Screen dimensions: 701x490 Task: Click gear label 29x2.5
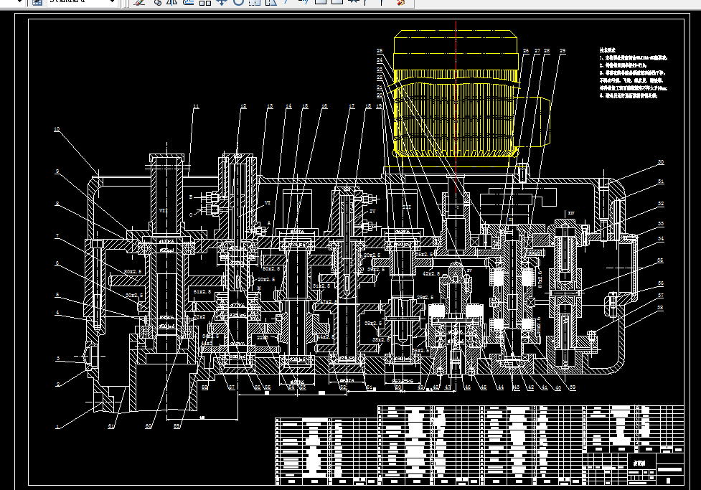coord(425,297)
